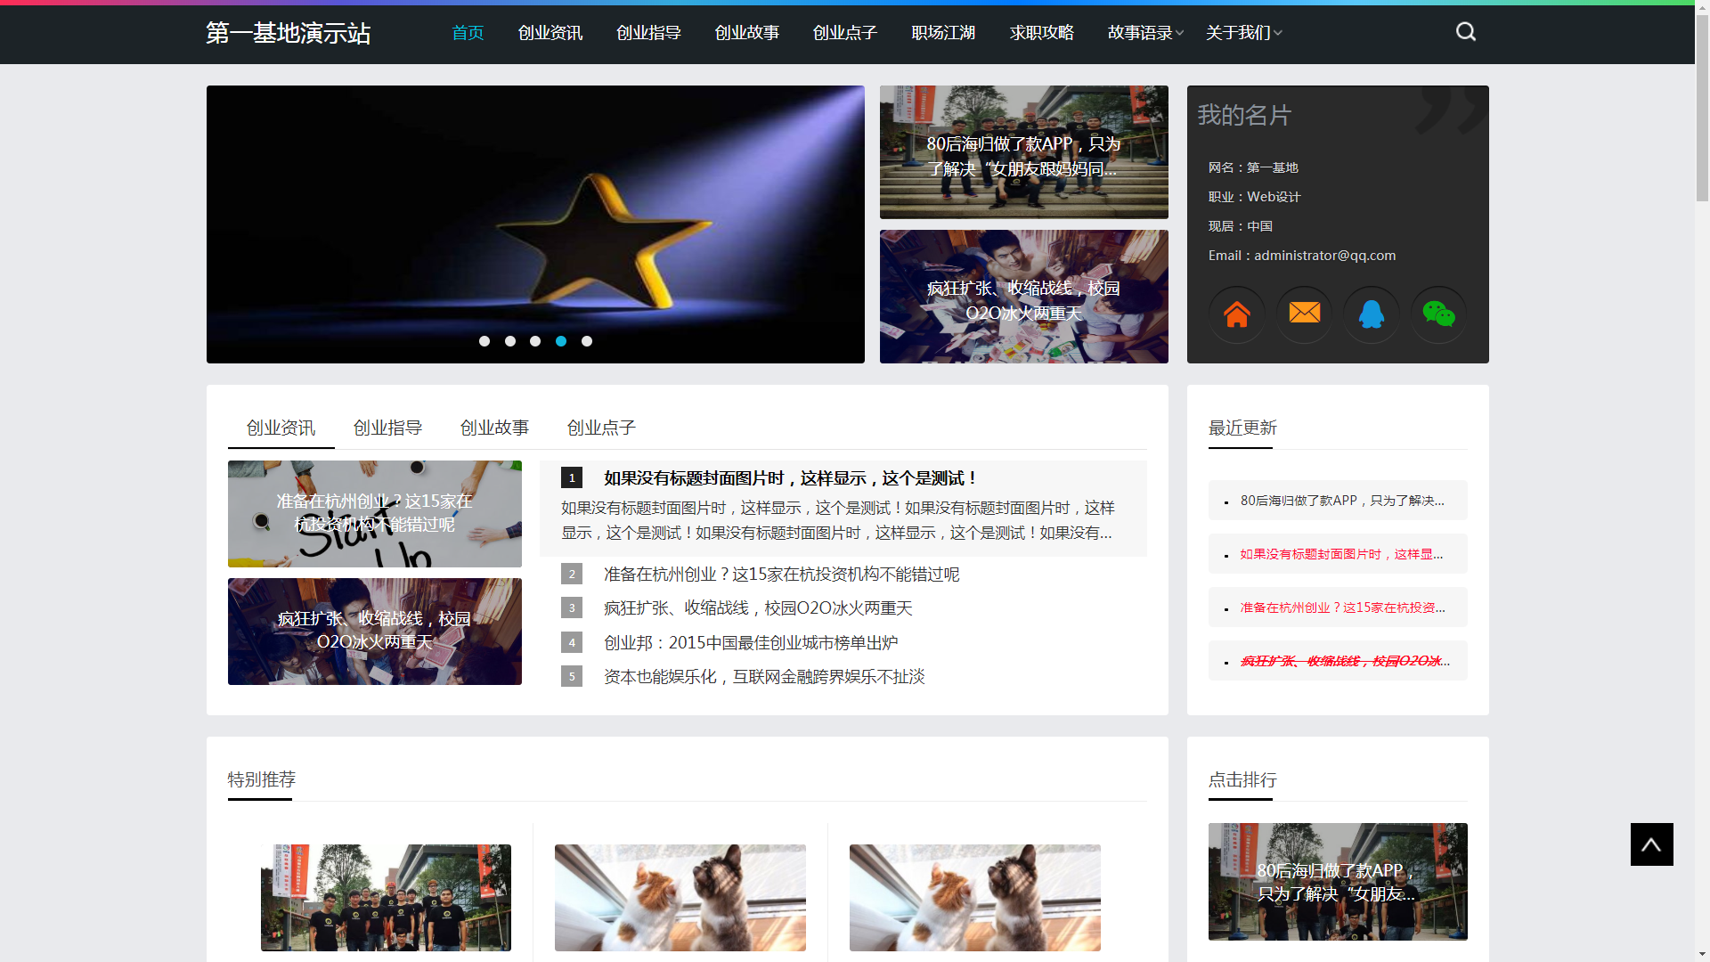Open article 创业邦：2015中国最佳创业城市榜单出炉

750,643
